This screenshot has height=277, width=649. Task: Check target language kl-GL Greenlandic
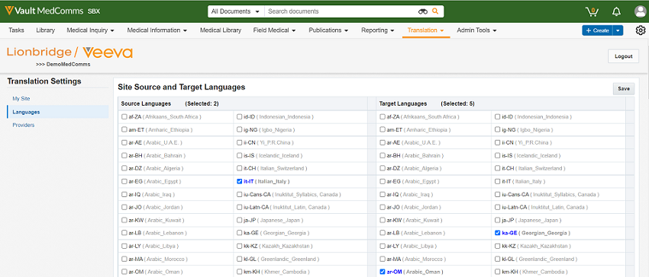(x=498, y=259)
